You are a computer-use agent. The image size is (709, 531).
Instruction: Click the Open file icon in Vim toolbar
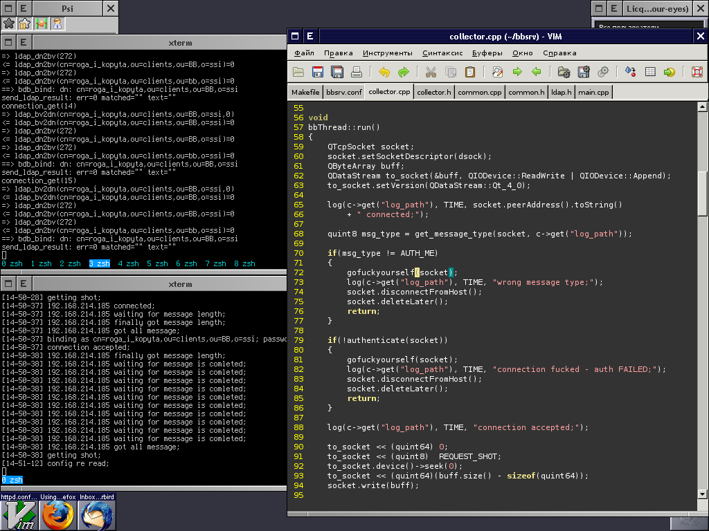pos(298,72)
